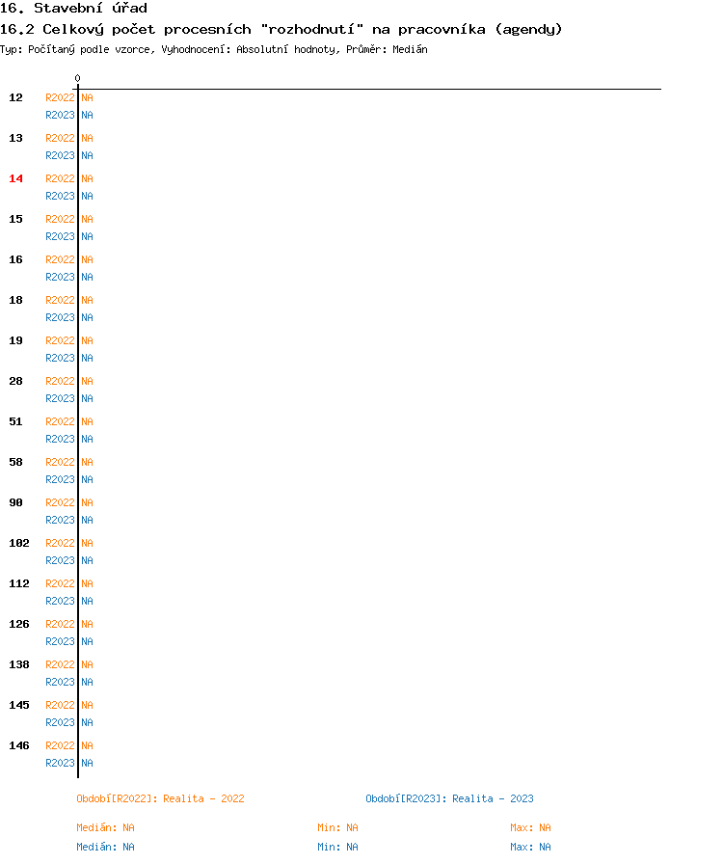Select the orange NA value for row 16

(x=87, y=259)
